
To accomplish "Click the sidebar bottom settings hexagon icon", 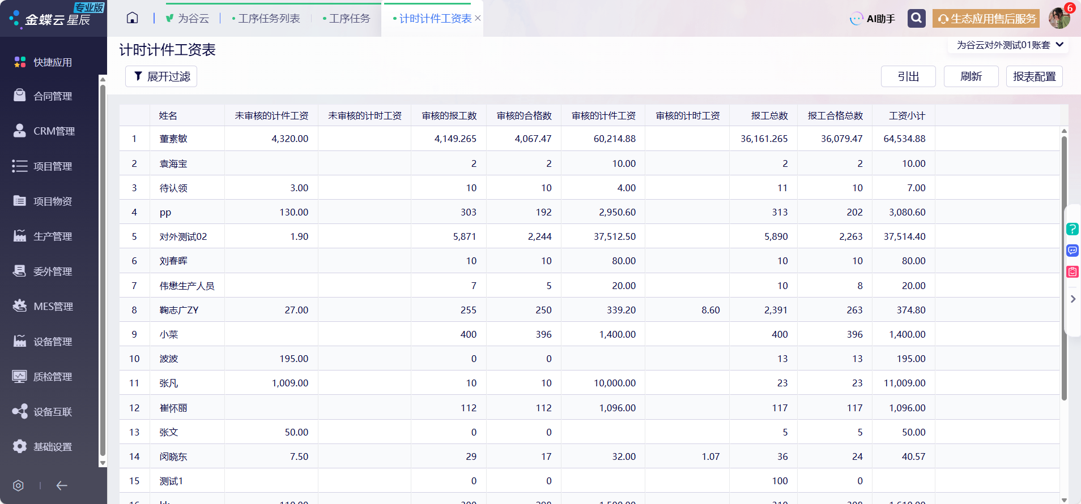I will pyautogui.click(x=18, y=485).
